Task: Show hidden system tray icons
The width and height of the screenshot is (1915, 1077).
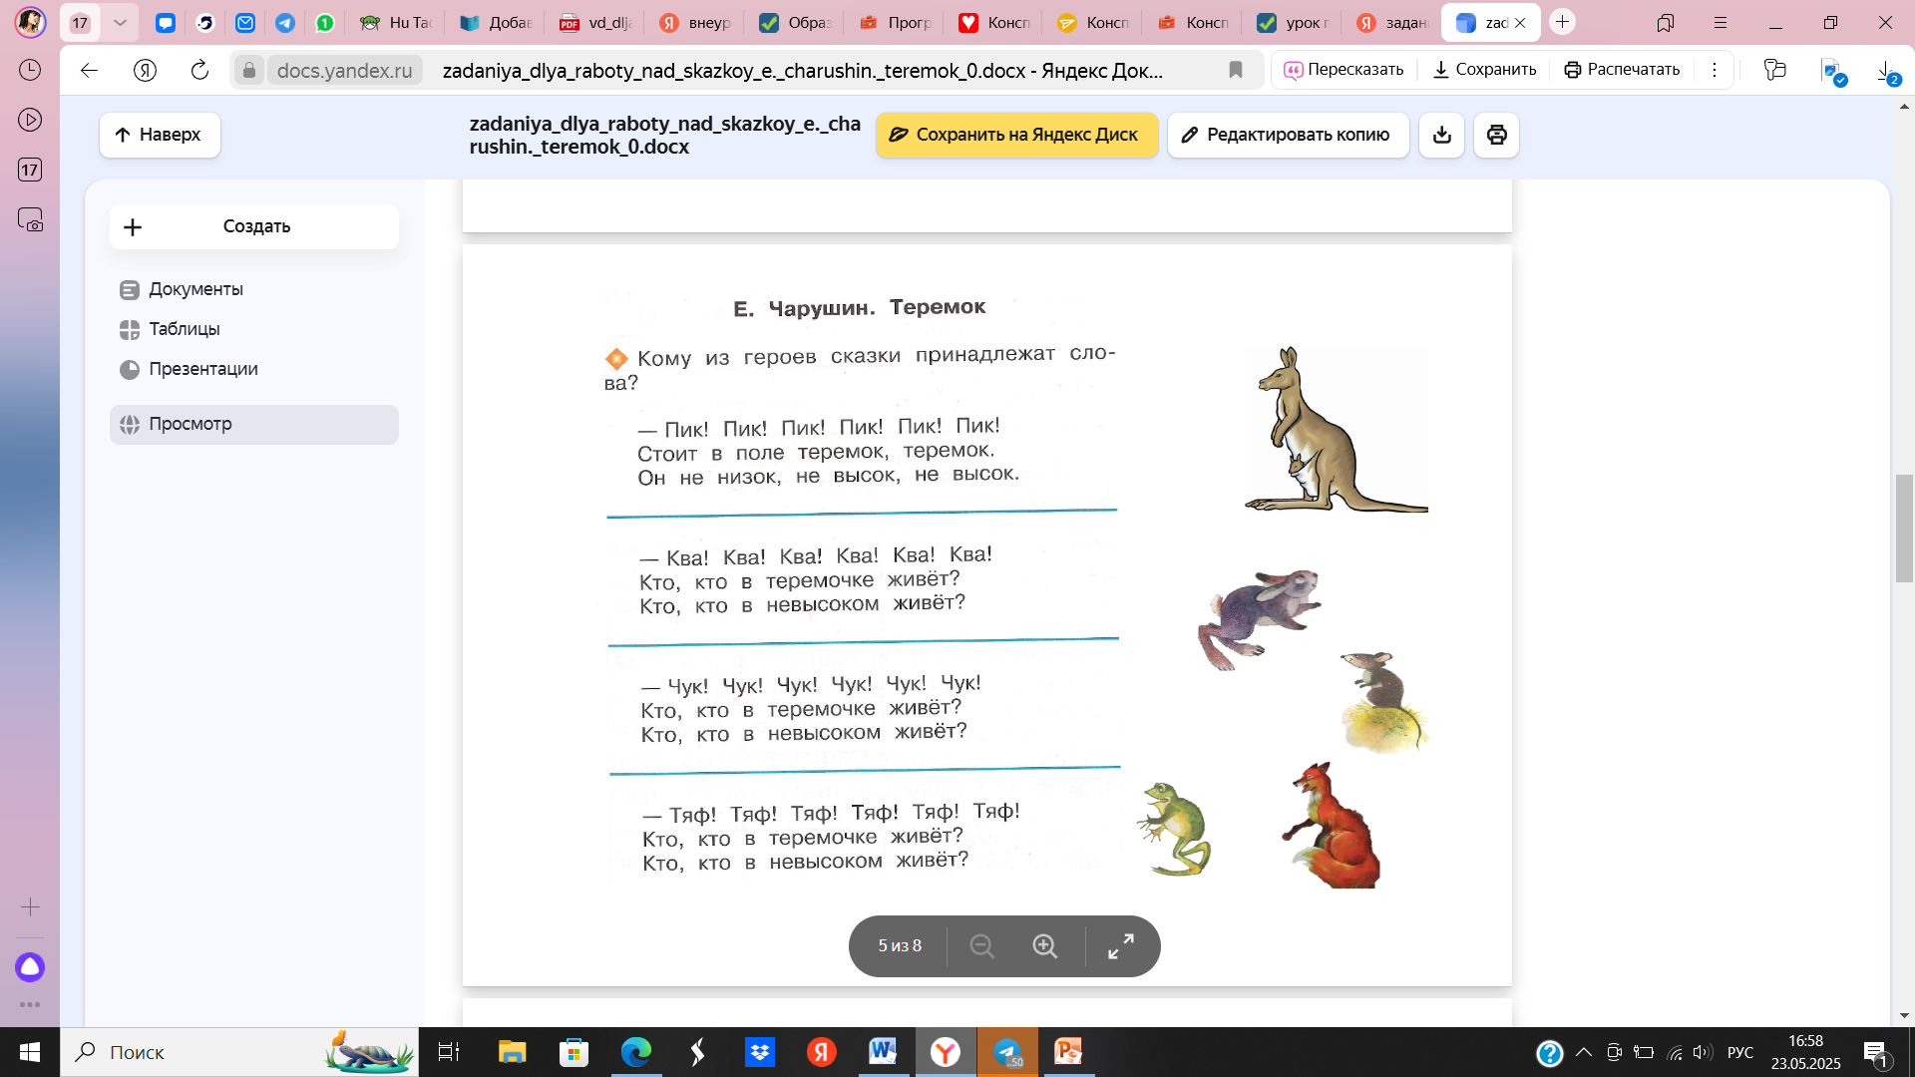Action: pos(1584,1052)
